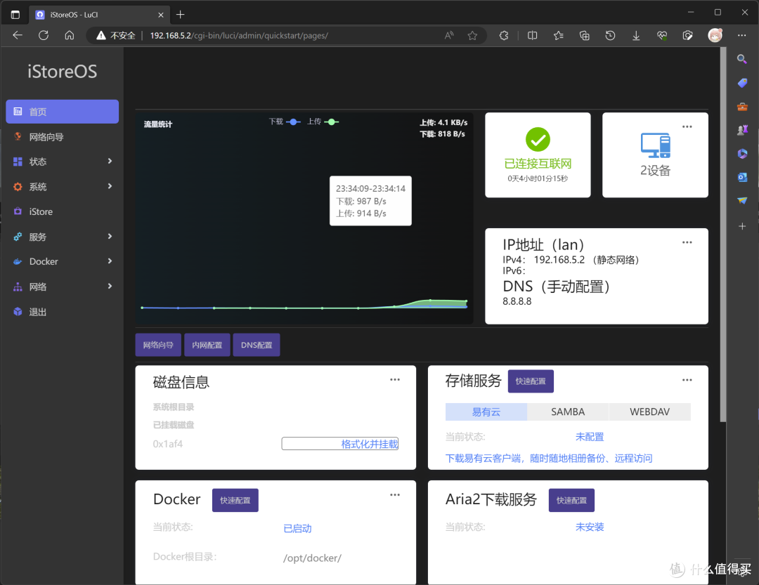This screenshot has height=585, width=759.
Task: Click the Docker whale icon
Action: 18,261
